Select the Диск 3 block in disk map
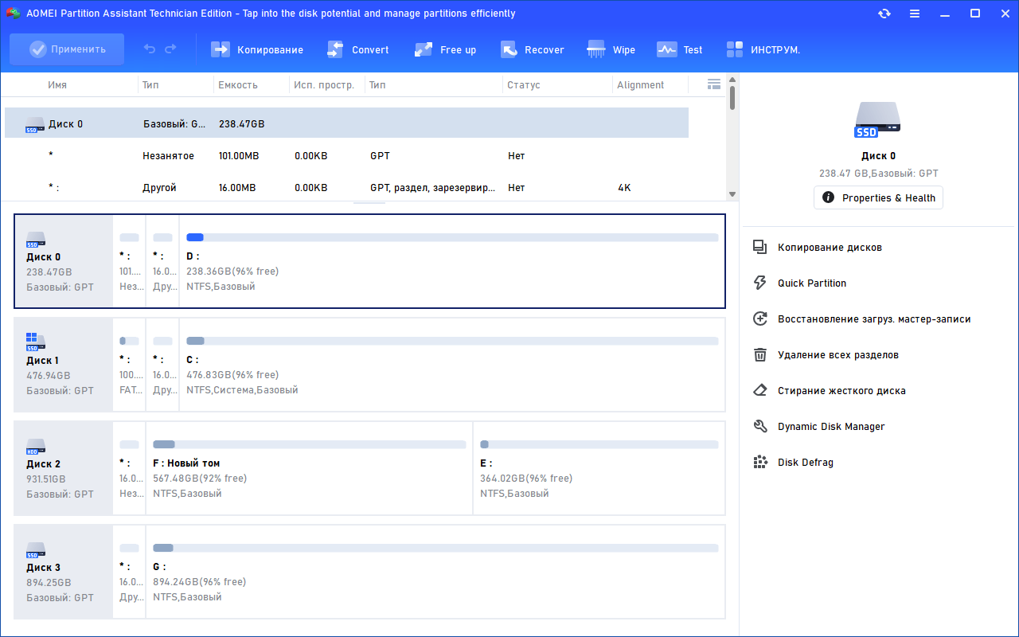This screenshot has width=1019, height=637. (64, 572)
